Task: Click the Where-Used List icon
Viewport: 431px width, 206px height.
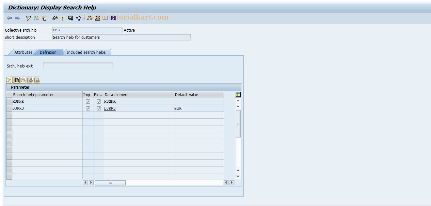Action: (71, 18)
